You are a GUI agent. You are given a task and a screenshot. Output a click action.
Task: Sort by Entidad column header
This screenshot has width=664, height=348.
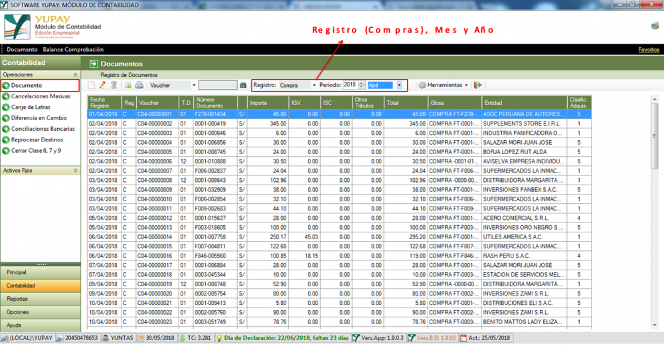(525, 102)
